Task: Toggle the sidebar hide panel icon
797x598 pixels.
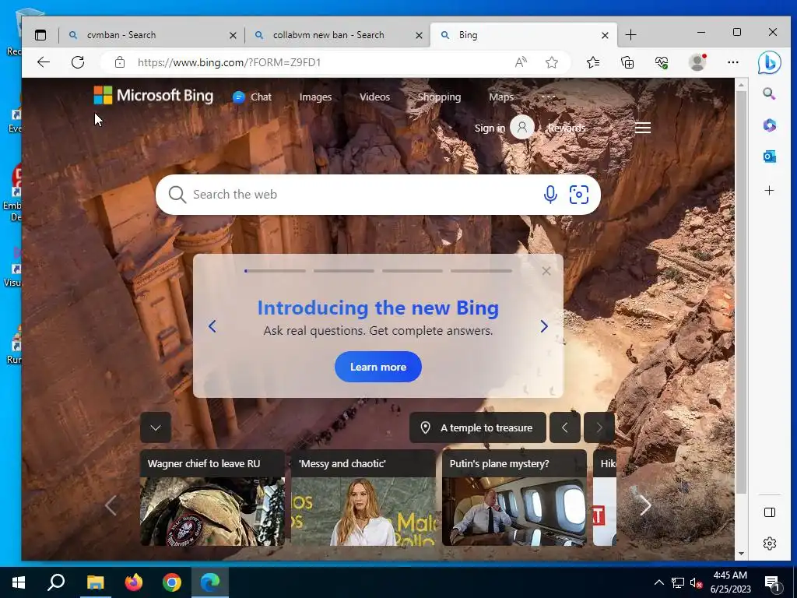Action: click(x=770, y=512)
